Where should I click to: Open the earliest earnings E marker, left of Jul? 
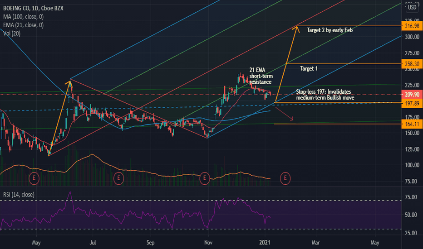coord(34,178)
